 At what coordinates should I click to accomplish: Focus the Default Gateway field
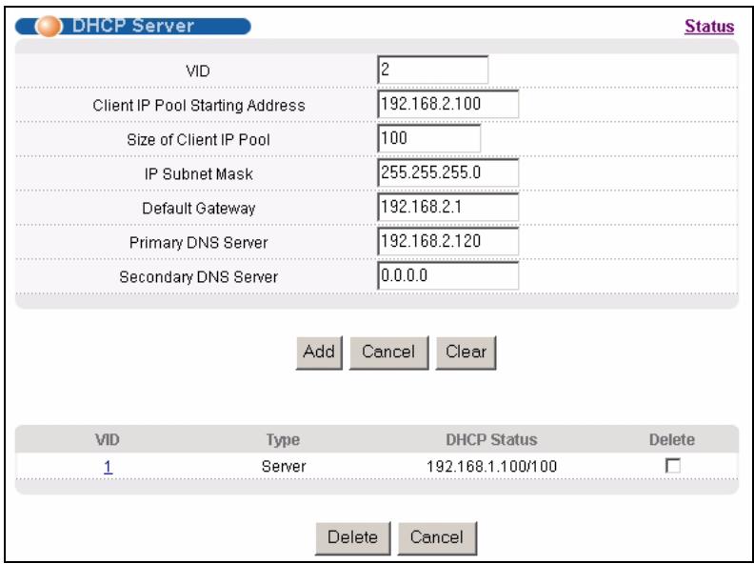tap(448, 208)
